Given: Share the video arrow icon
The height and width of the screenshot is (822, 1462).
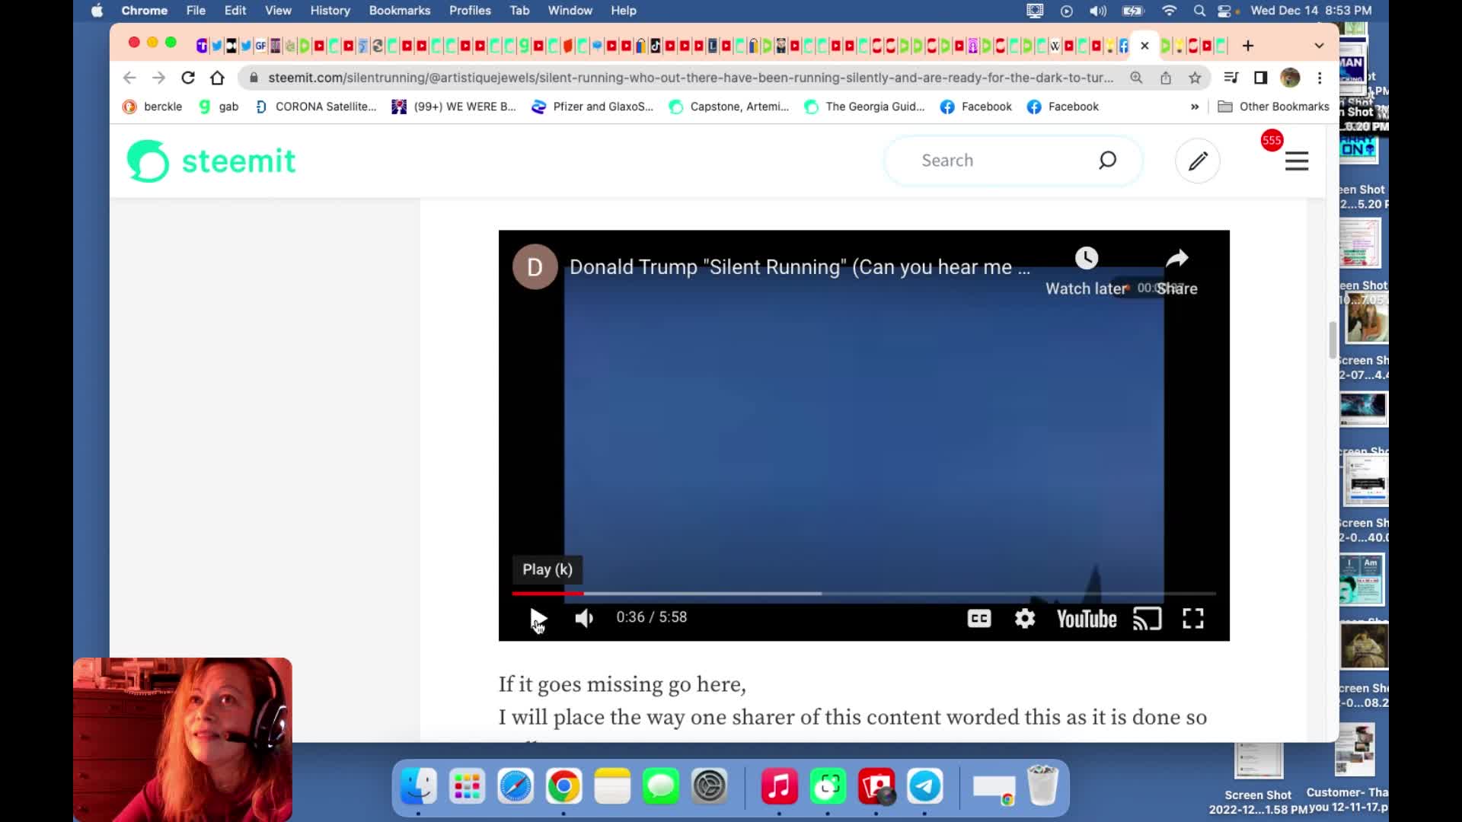Looking at the screenshot, I should (x=1177, y=259).
